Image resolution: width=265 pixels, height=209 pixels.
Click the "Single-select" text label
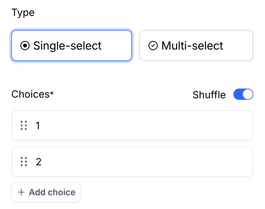click(x=67, y=46)
